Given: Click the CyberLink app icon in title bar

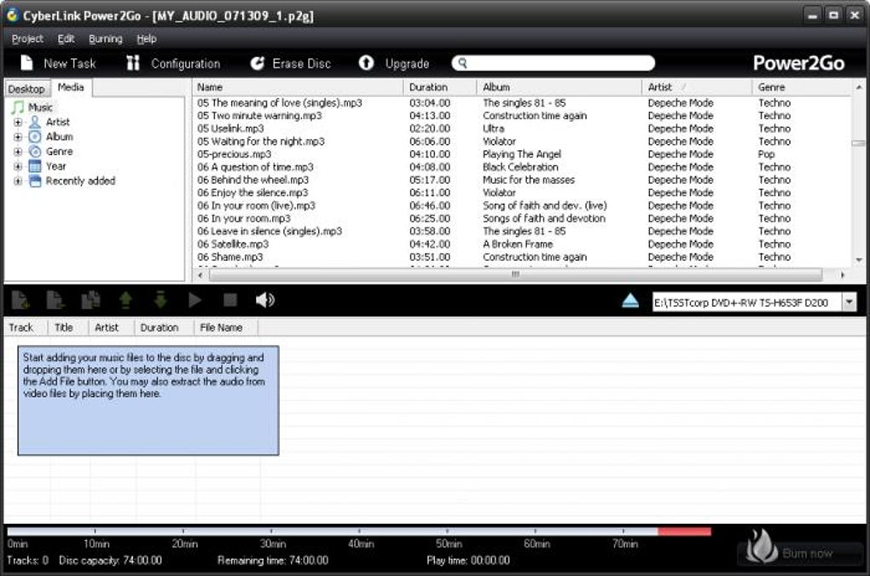Looking at the screenshot, I should (x=12, y=15).
